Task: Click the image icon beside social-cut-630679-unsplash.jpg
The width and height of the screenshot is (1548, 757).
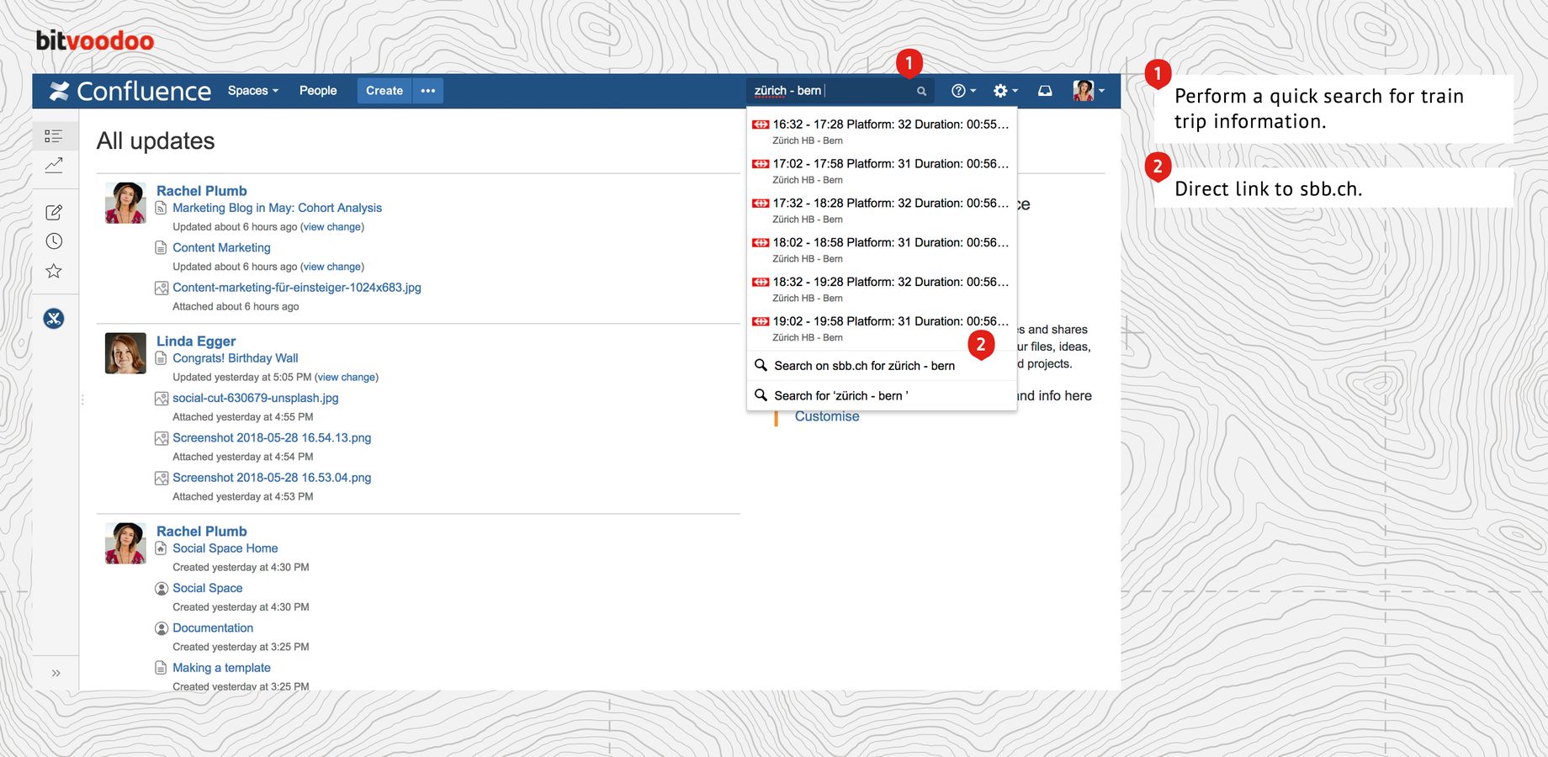Action: 162,398
